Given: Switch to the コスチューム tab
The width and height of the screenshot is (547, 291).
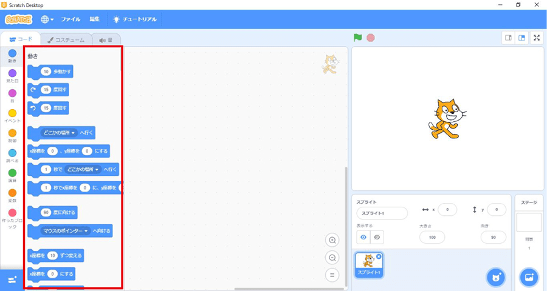Looking at the screenshot, I should pos(66,40).
